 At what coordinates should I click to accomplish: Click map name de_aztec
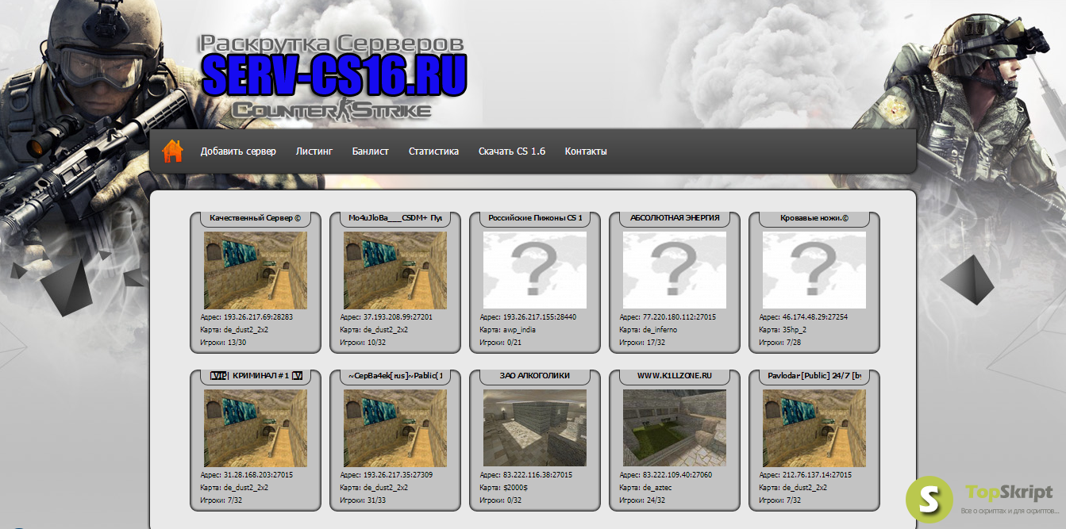point(658,488)
